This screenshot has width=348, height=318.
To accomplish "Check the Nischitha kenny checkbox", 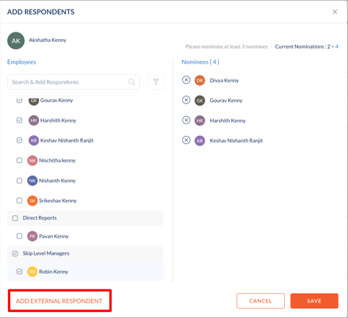I will (19, 160).
